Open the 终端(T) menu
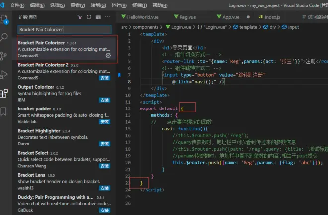 tap(139, 5)
